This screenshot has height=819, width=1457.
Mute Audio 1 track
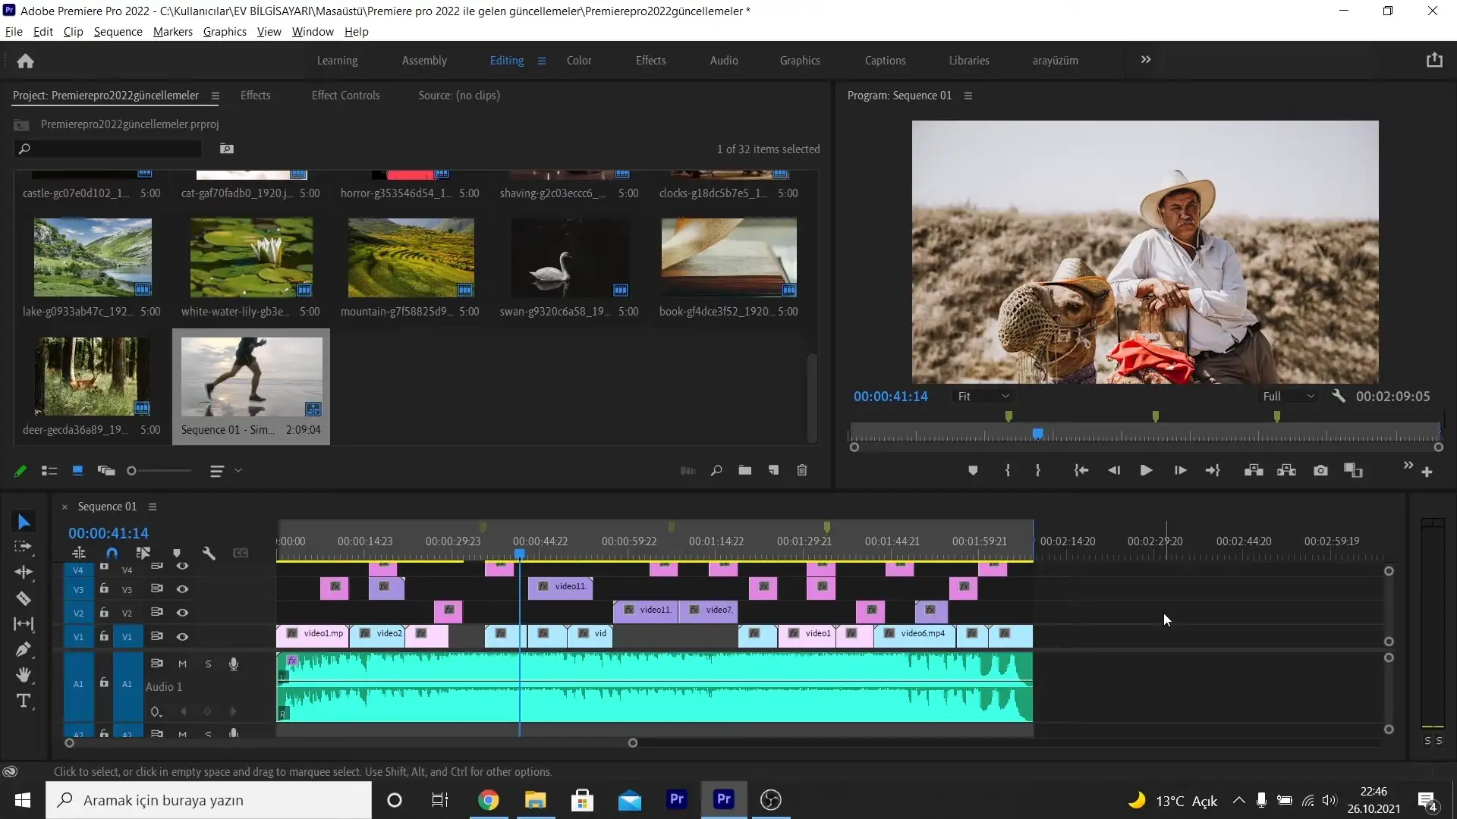point(182,664)
